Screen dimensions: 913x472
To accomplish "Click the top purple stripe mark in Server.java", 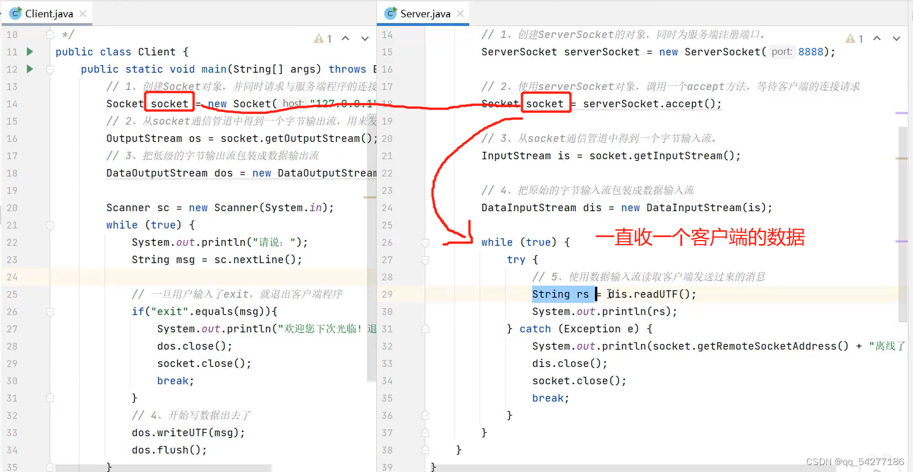I will coord(901,113).
